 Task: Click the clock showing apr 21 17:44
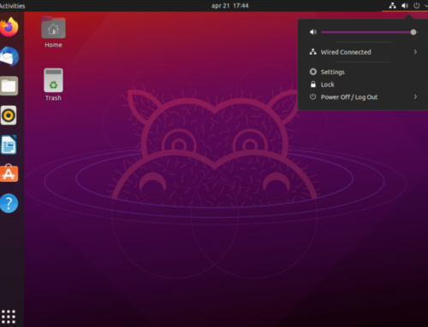pyautogui.click(x=230, y=6)
